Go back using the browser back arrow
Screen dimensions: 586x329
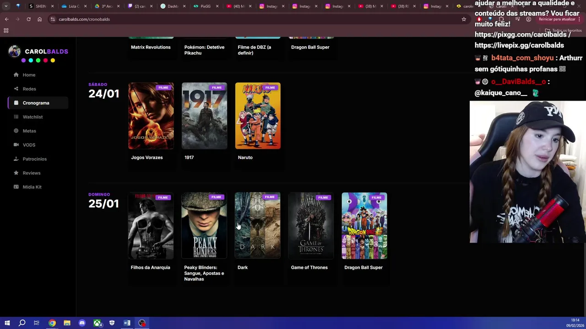6,19
